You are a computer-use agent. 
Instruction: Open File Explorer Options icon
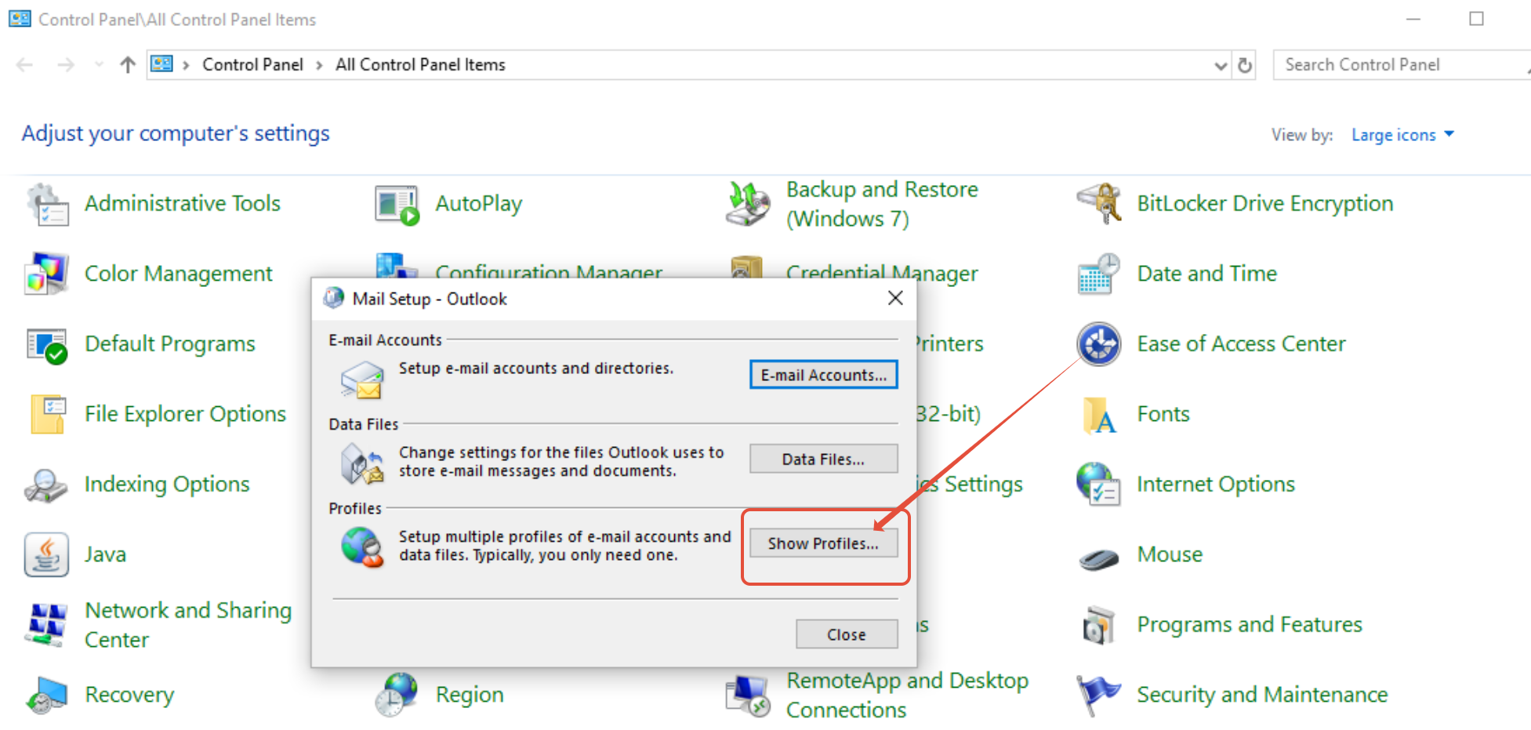[x=47, y=414]
